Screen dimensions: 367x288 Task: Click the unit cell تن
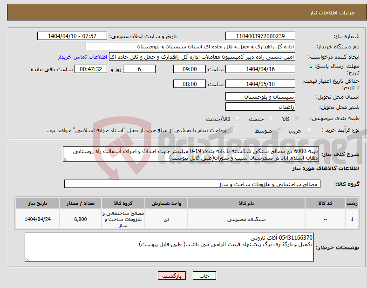166,219
